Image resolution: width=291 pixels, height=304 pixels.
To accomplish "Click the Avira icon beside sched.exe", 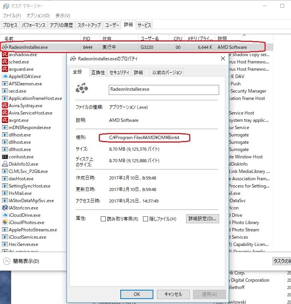I will tap(5, 62).
